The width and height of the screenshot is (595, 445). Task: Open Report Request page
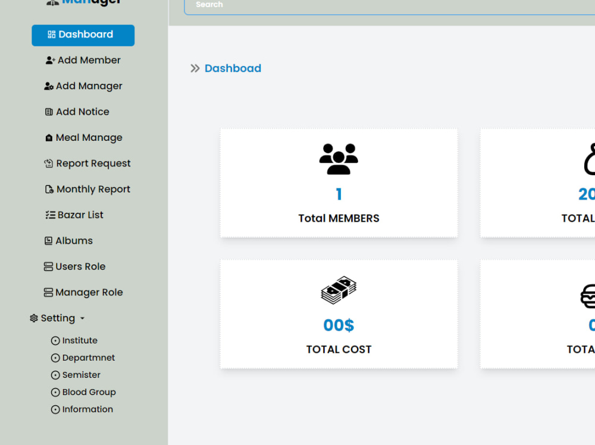click(x=87, y=163)
